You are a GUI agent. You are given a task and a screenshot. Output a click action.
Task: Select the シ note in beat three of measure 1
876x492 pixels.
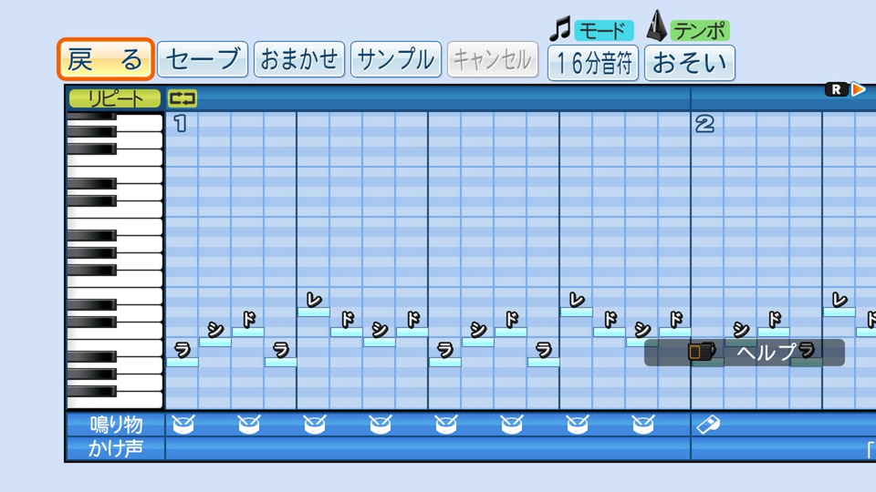pyautogui.click(x=478, y=342)
